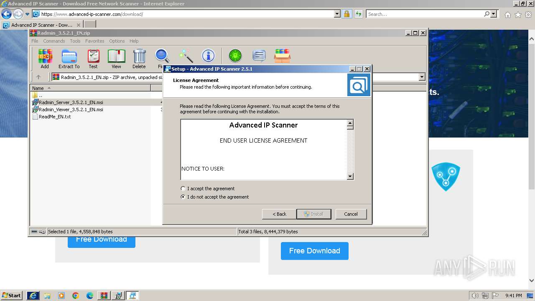This screenshot has height=301, width=535.
Task: Open the File menu in WinRAR
Action: pos(35,41)
